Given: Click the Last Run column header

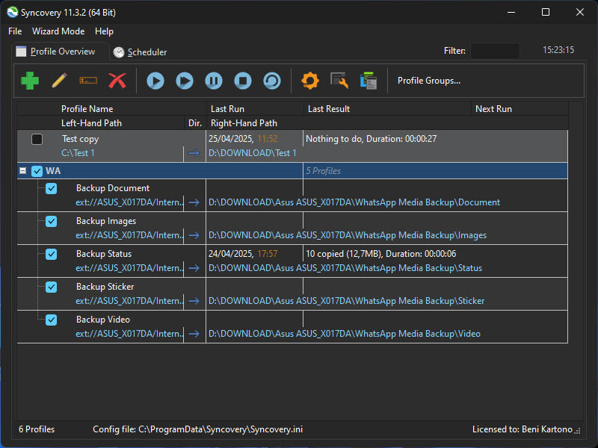Looking at the screenshot, I should (x=227, y=109).
